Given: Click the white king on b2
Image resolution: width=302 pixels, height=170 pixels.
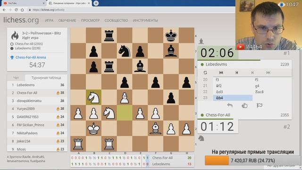Looking at the screenshot, I should (x=93, y=128).
